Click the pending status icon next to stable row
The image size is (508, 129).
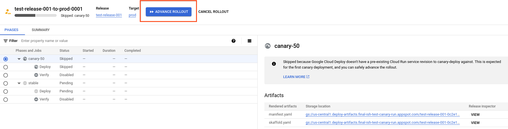(x=25, y=83)
